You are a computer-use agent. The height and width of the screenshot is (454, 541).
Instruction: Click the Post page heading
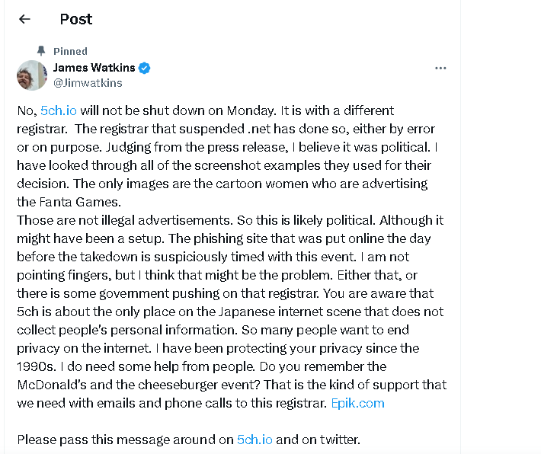point(76,19)
